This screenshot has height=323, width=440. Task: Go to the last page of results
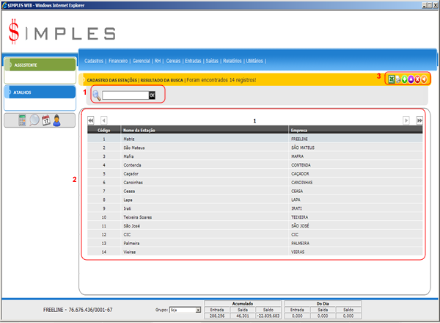pyautogui.click(x=419, y=120)
